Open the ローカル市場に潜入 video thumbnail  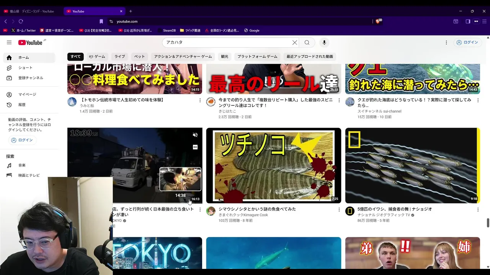click(135, 79)
